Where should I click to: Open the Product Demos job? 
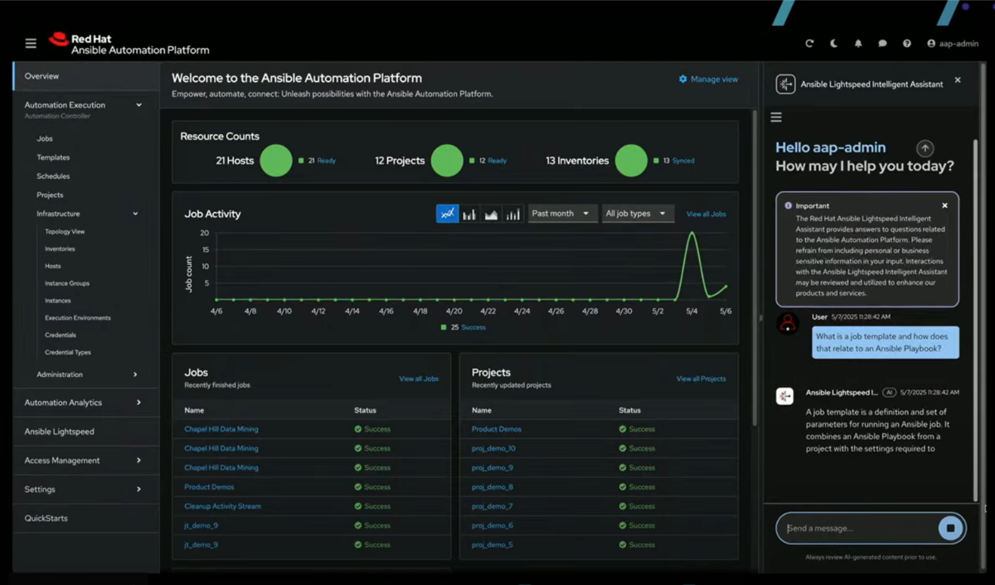pos(209,487)
